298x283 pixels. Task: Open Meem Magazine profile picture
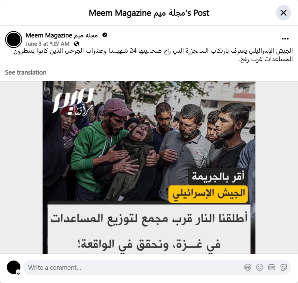point(14,39)
